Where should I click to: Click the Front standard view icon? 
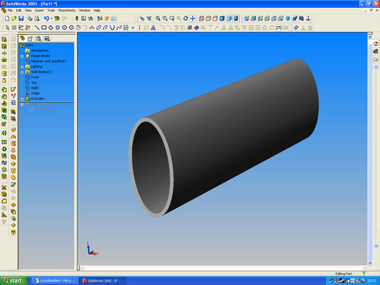point(246,18)
